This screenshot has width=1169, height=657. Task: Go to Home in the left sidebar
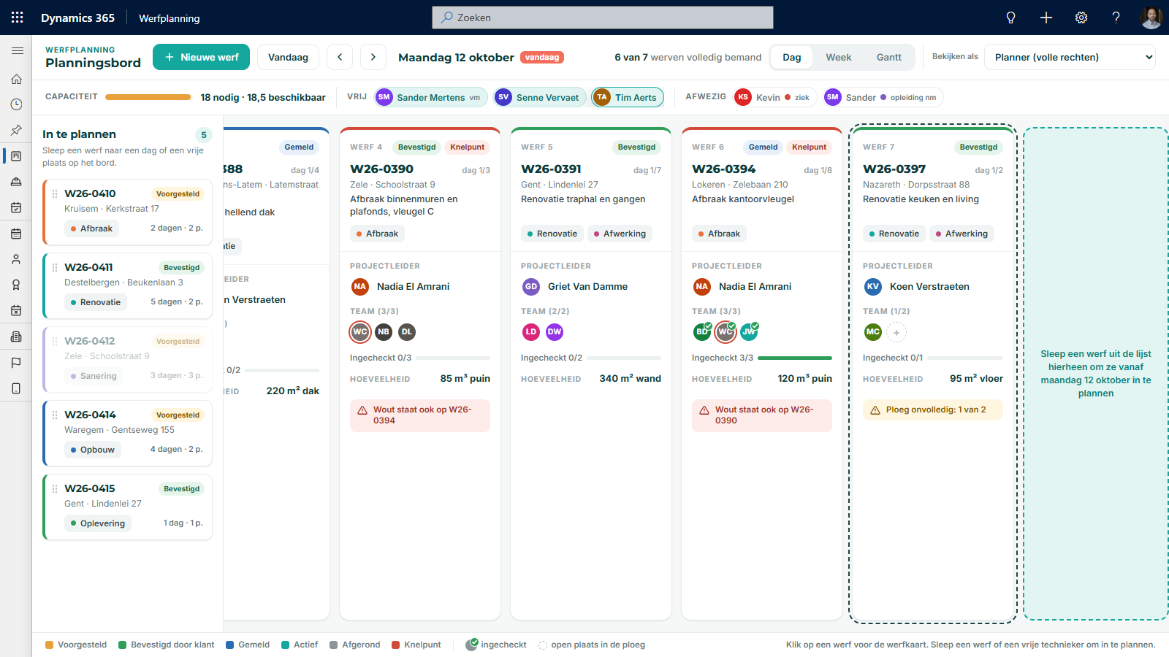point(16,79)
